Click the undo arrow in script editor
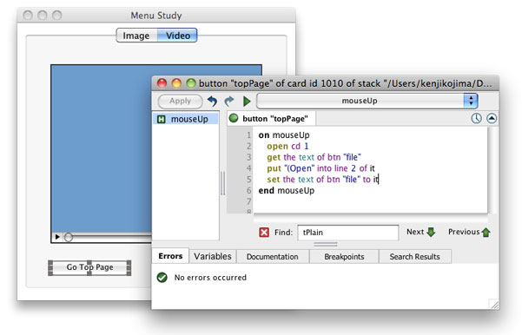 212,102
